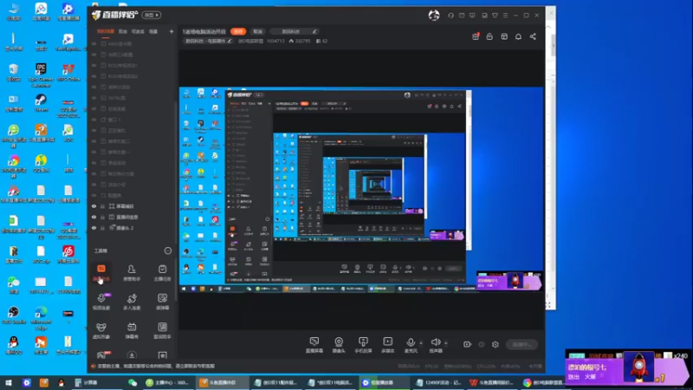Open the 主播任务 toolbox tool
Viewport: 693px width, 390px height.
pyautogui.click(x=162, y=272)
